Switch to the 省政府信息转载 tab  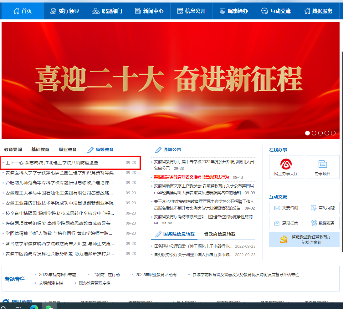(x=220, y=234)
